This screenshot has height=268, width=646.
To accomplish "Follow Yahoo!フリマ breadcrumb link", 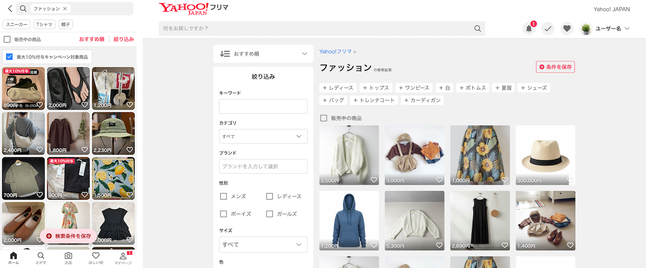I will click(x=336, y=51).
